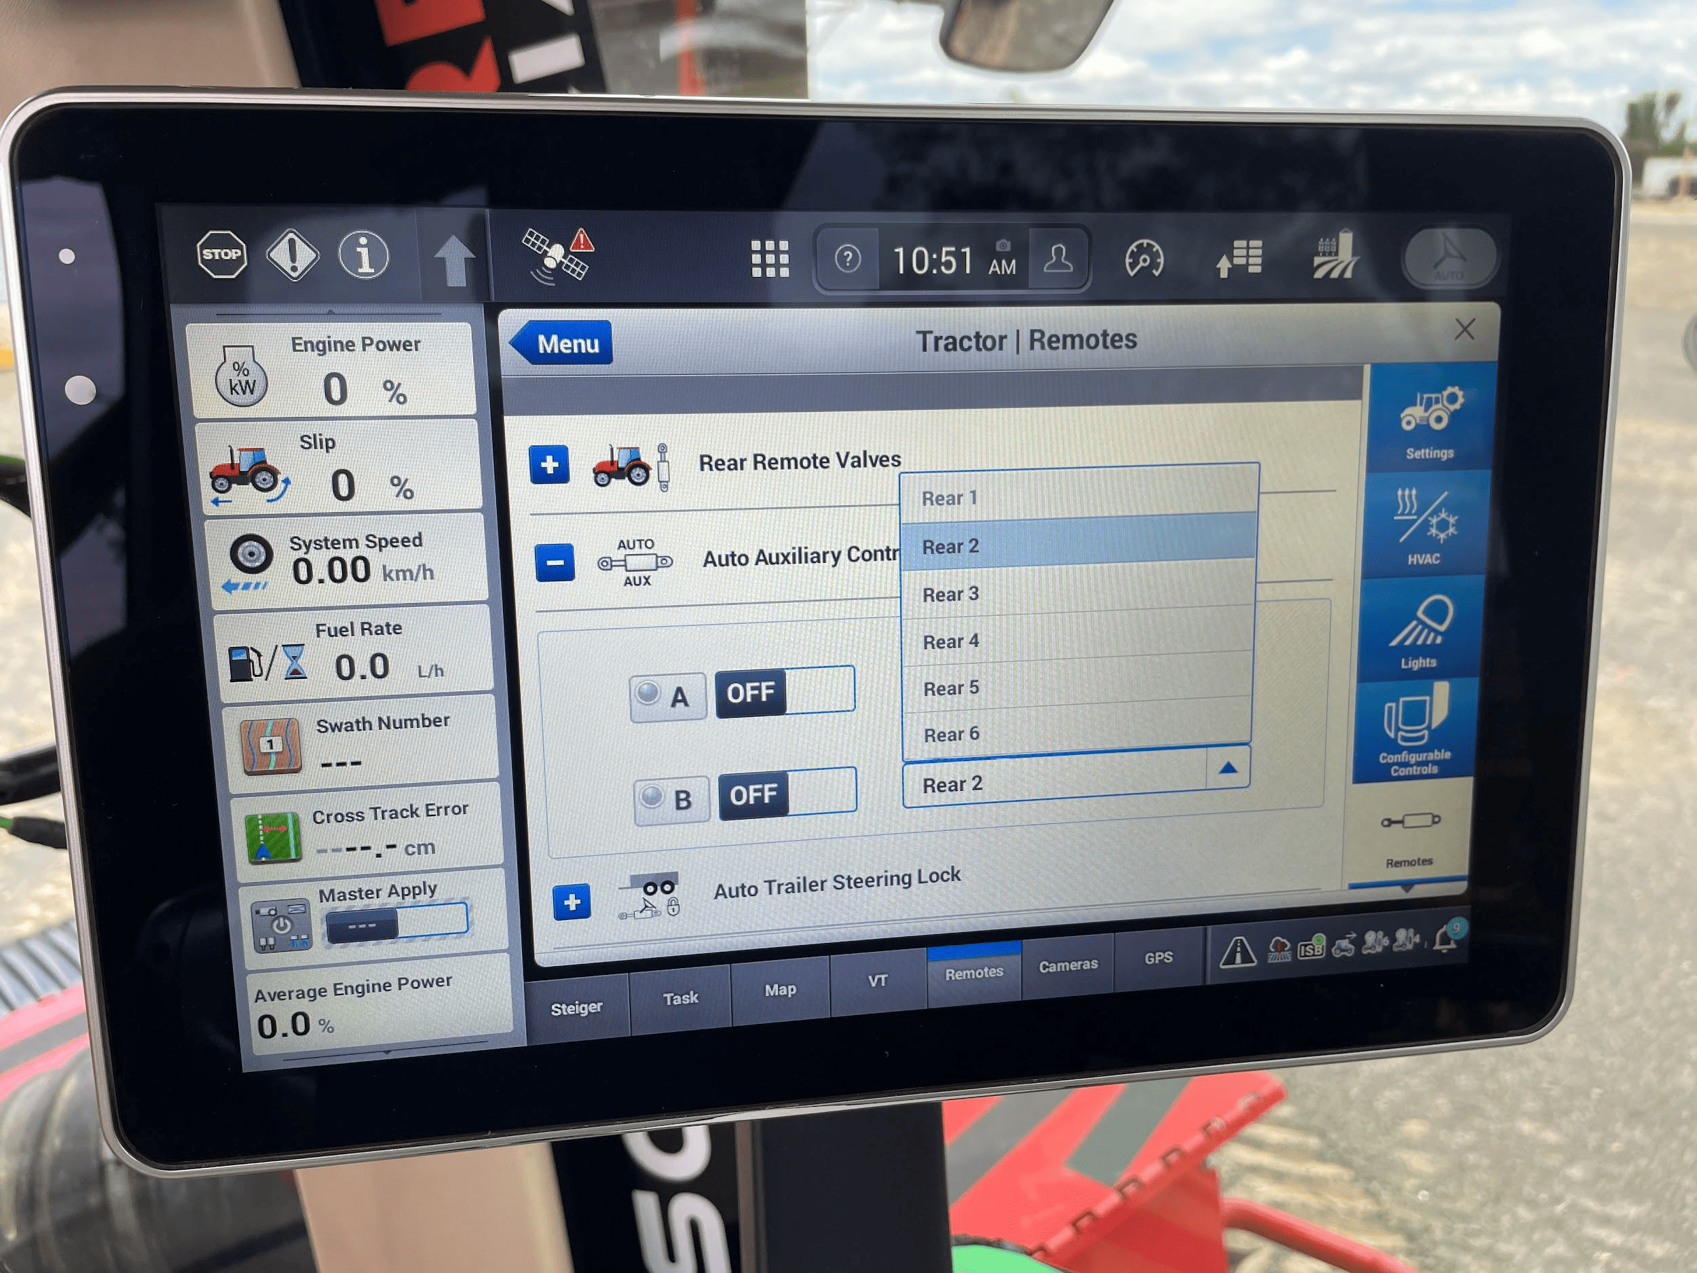Open the user profile icon

coord(1058,259)
